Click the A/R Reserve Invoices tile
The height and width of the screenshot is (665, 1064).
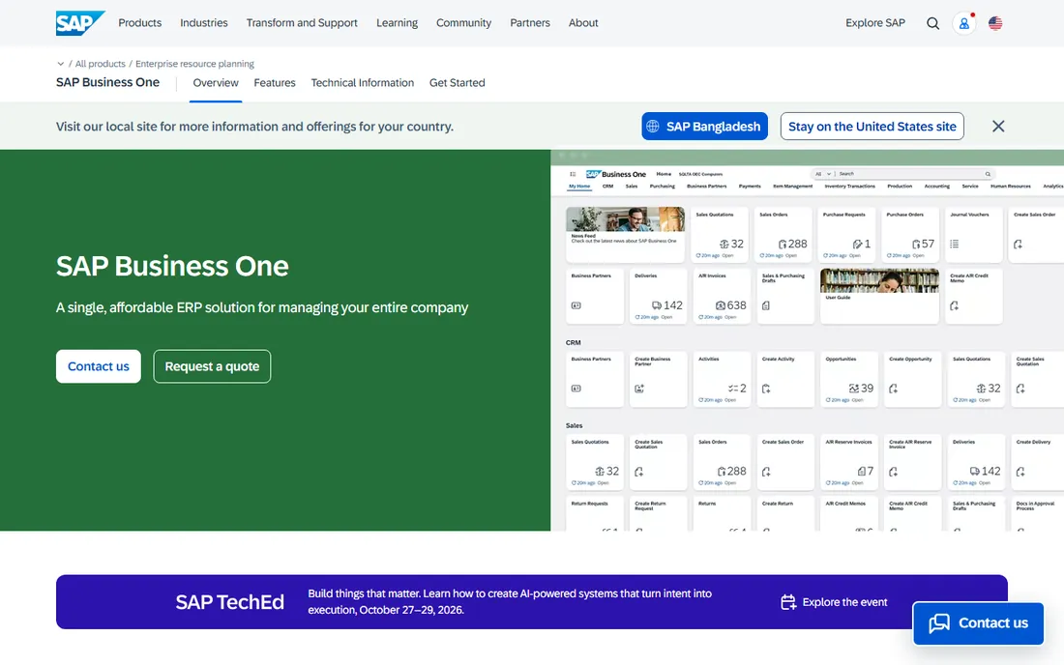[x=849, y=462]
